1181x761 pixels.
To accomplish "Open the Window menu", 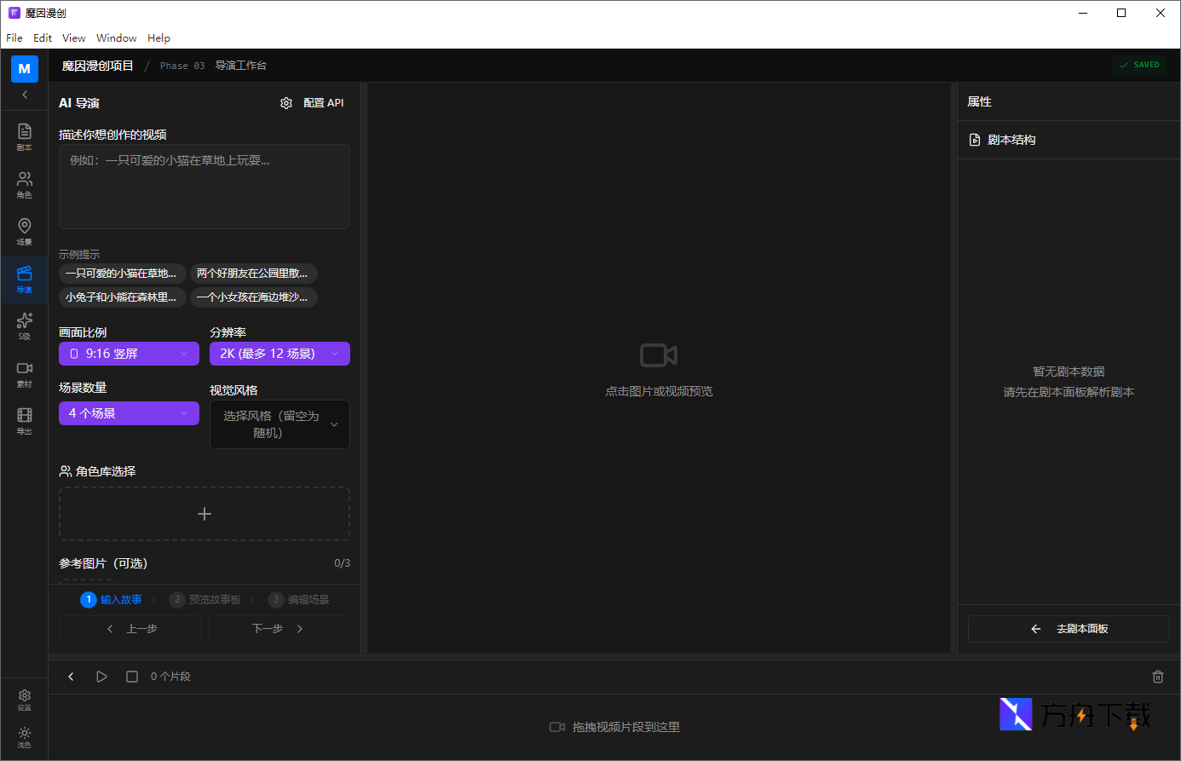I will pos(116,38).
